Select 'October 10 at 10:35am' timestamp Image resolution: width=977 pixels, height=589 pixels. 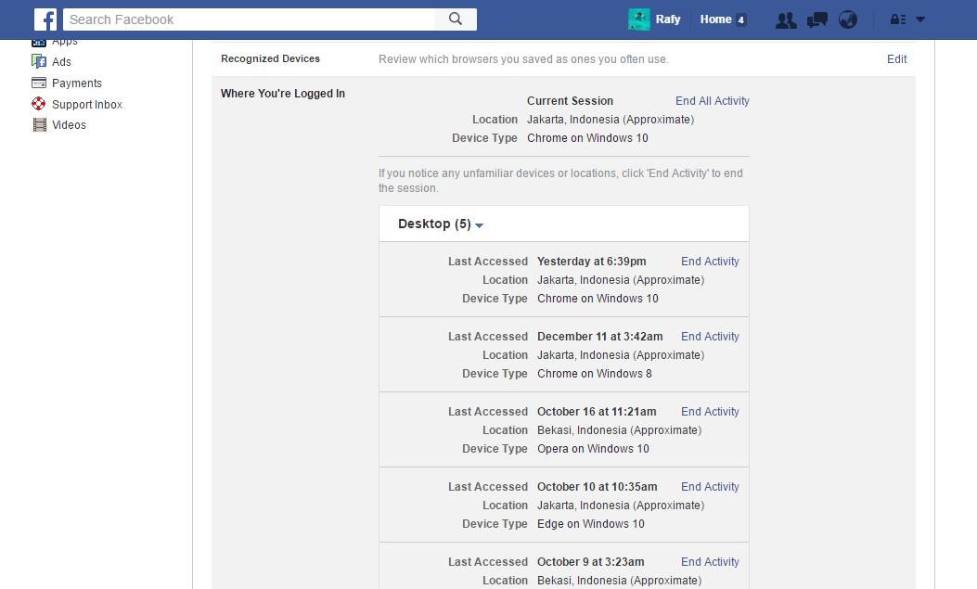(x=597, y=487)
